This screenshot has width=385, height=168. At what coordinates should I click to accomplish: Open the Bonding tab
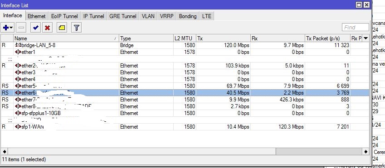[x=188, y=16]
